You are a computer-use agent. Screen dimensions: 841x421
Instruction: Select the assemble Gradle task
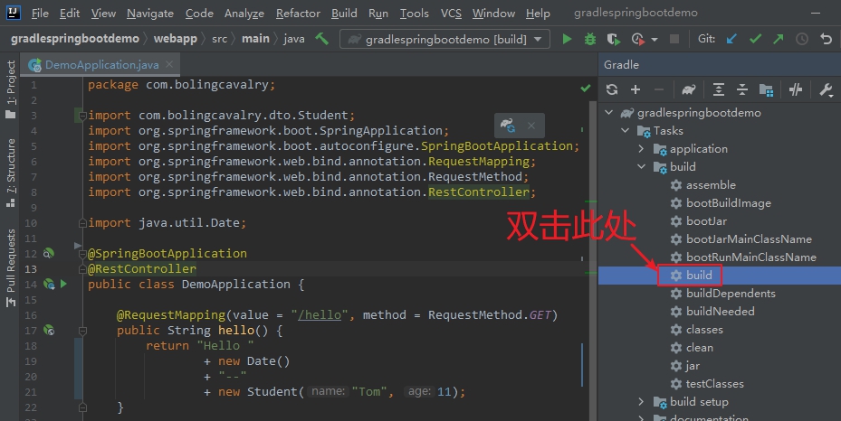click(x=711, y=185)
